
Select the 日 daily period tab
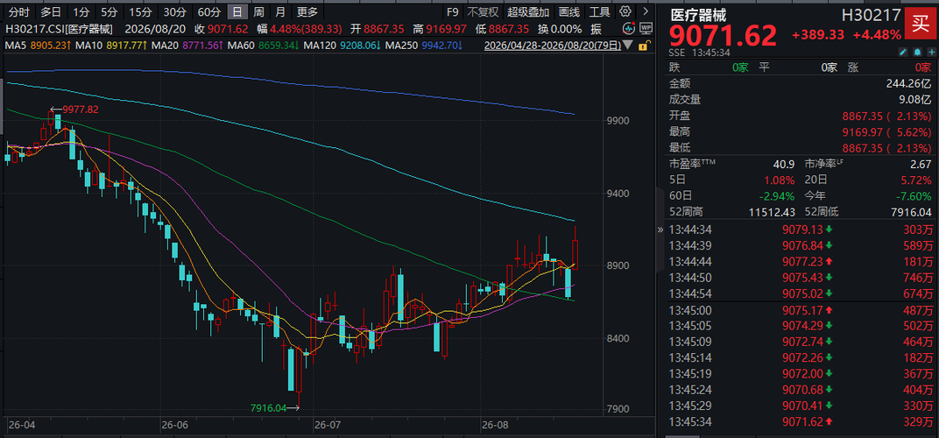pos(237,11)
